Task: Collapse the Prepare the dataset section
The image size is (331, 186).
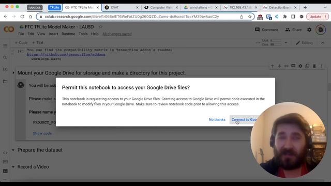Action: pos(13,150)
